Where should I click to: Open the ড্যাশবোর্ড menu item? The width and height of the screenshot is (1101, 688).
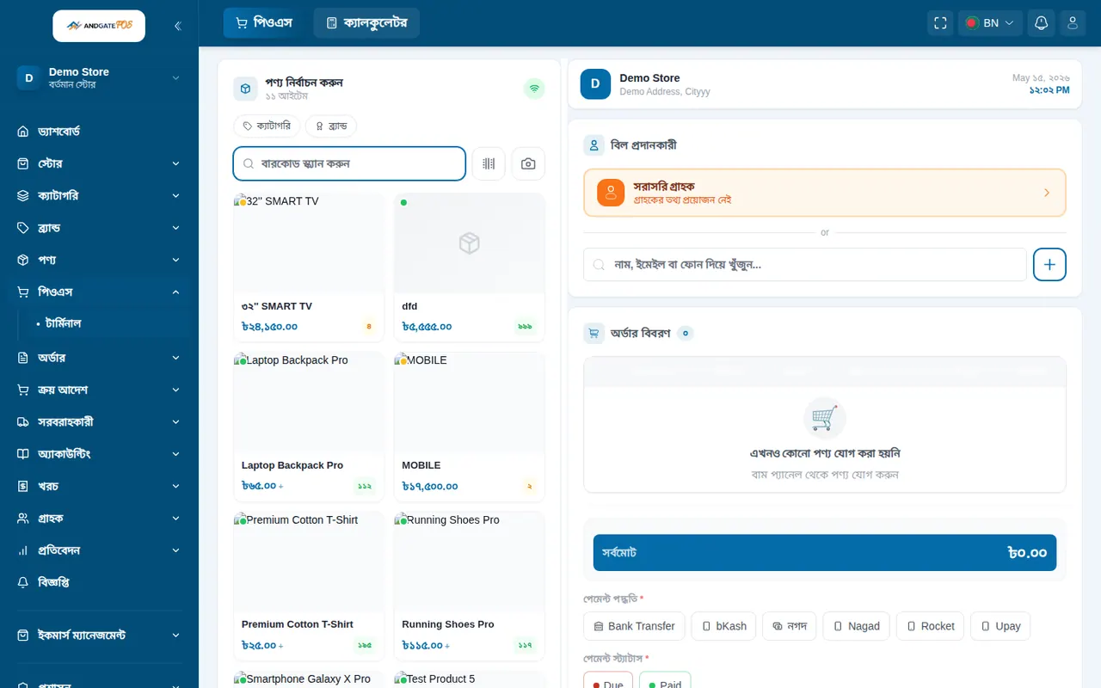click(x=99, y=132)
